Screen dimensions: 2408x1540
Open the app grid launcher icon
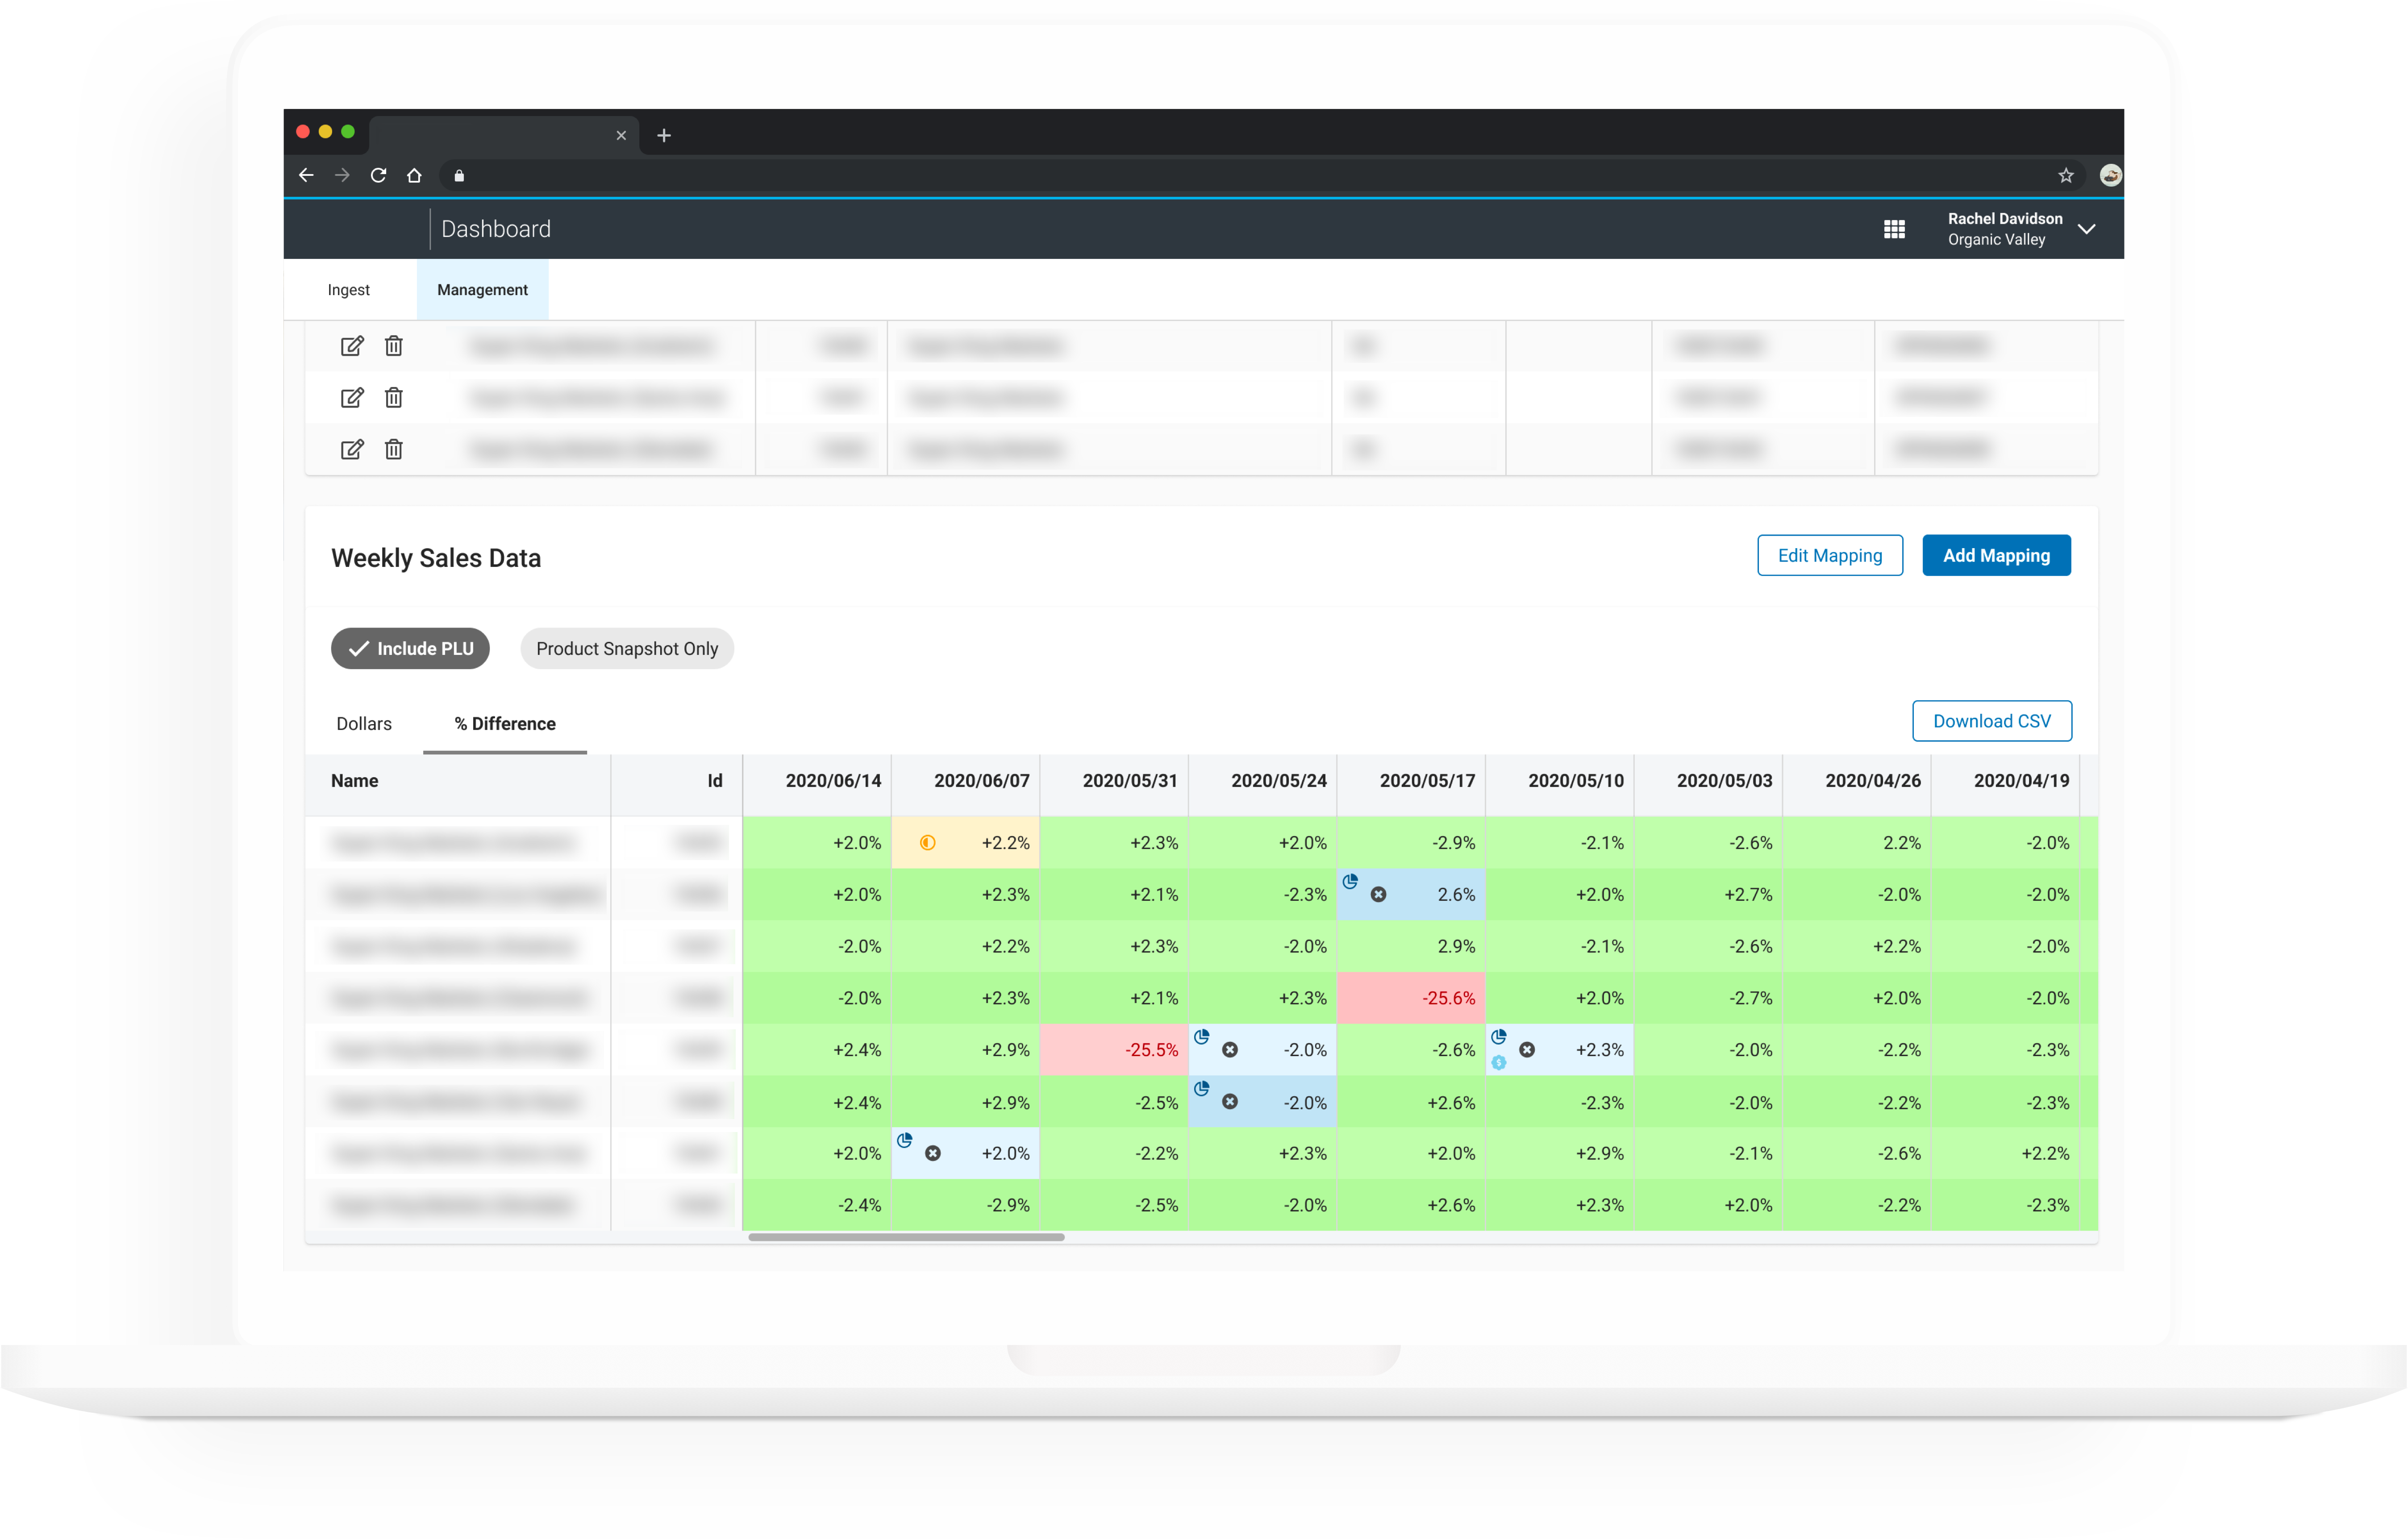tap(1894, 229)
